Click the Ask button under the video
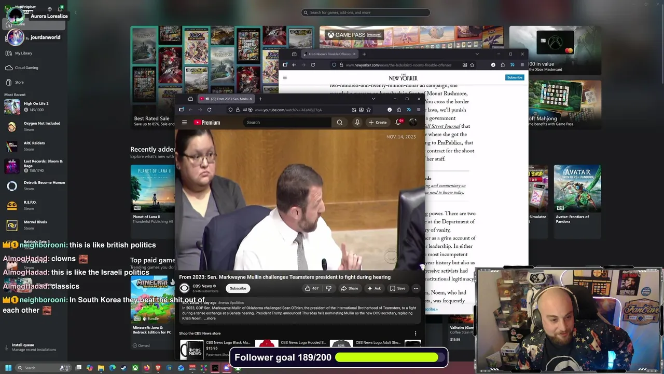Screen dimensions: 664x374 (x=374, y=288)
